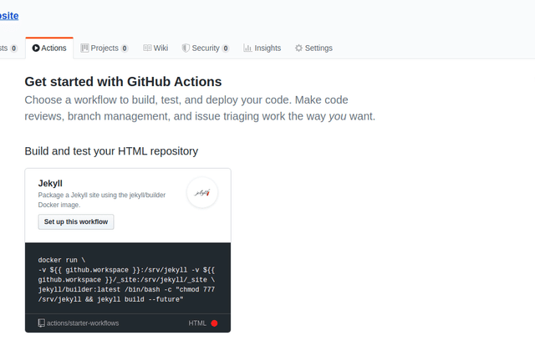Click the Settings gear icon
This screenshot has height=356, width=535.
(x=298, y=48)
